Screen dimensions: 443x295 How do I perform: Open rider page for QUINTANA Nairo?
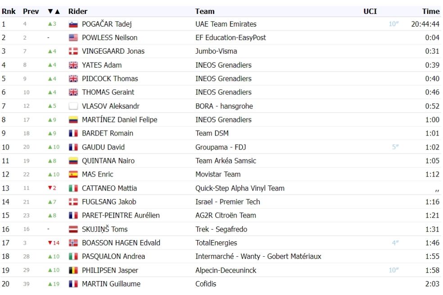click(x=108, y=161)
